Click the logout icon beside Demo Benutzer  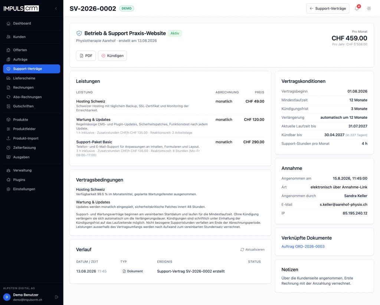click(56, 297)
